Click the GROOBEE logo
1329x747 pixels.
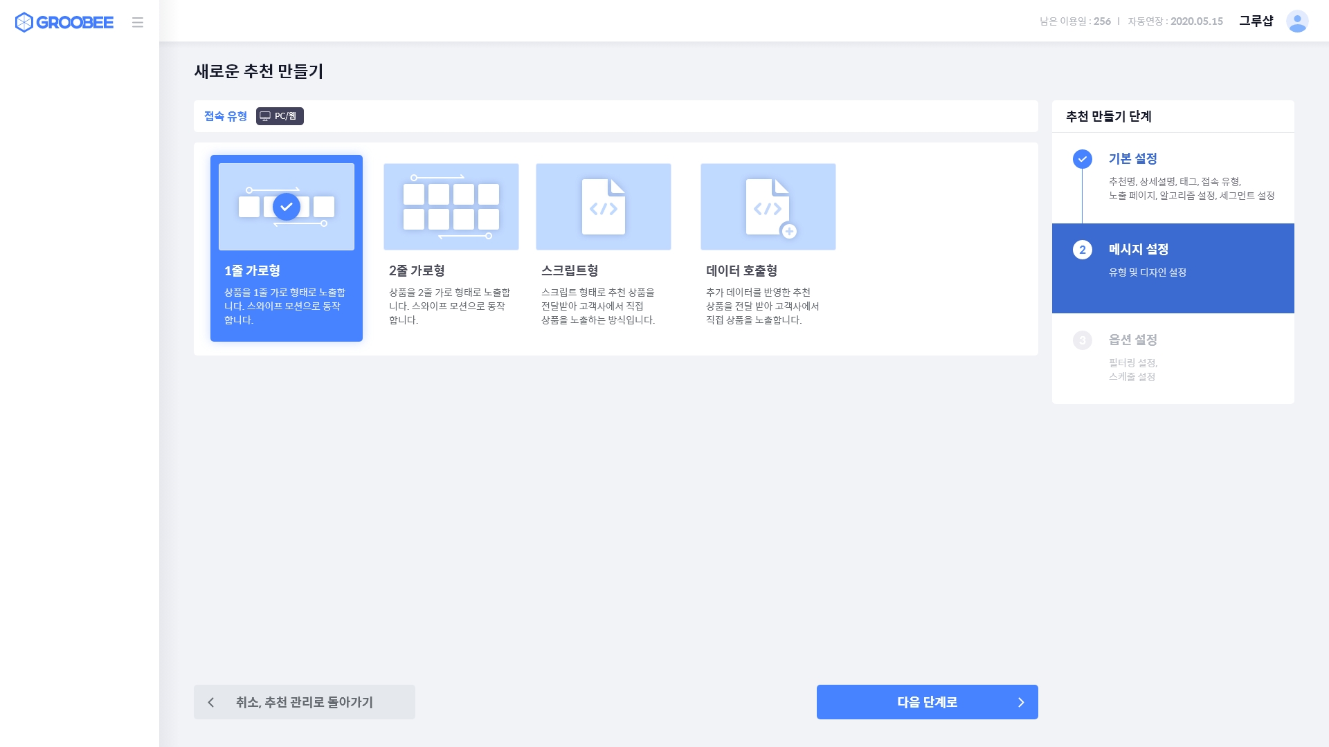(x=64, y=22)
